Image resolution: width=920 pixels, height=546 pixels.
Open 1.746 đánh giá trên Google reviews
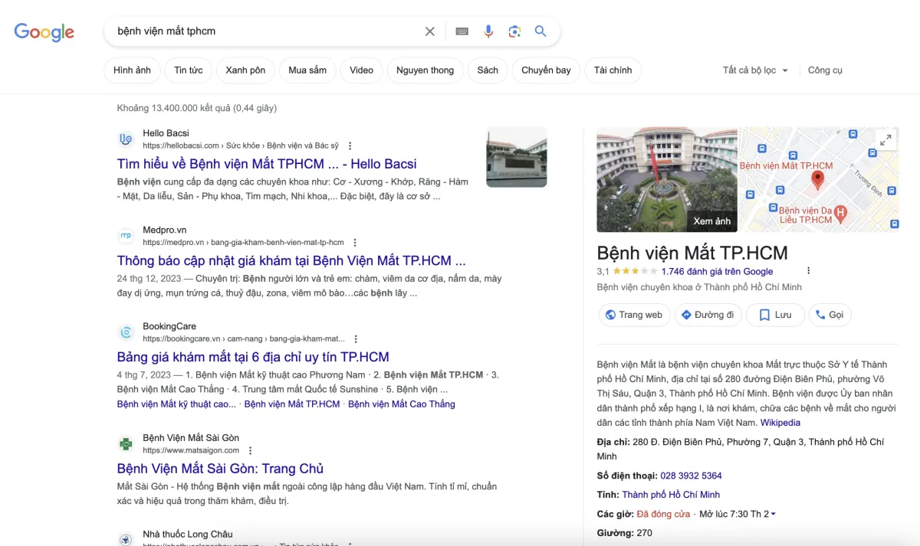(717, 271)
